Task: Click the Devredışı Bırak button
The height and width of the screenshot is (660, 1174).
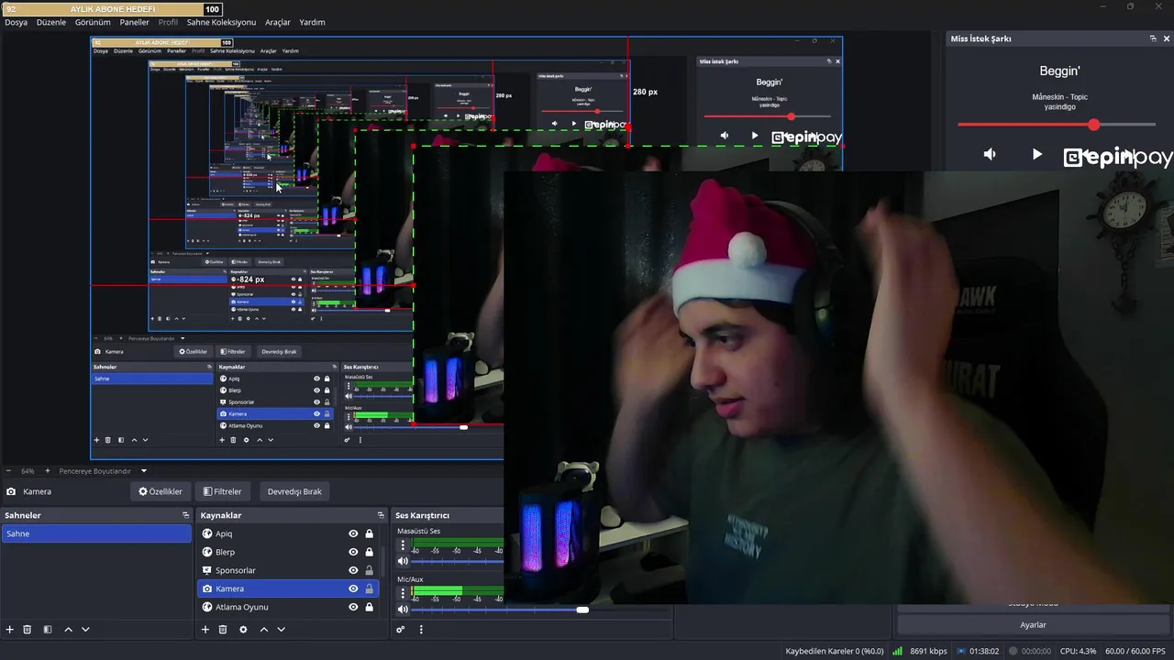Action: click(294, 491)
